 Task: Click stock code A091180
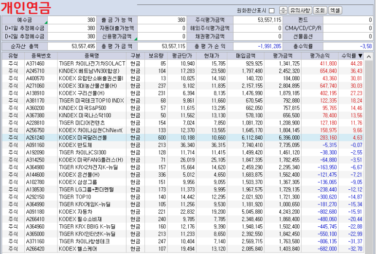(35, 212)
